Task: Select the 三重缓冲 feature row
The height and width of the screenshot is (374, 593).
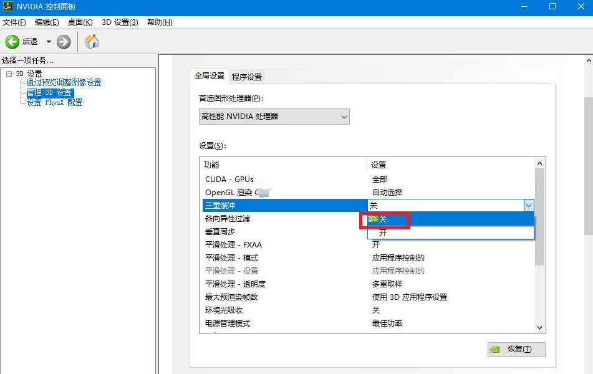Action: click(285, 205)
